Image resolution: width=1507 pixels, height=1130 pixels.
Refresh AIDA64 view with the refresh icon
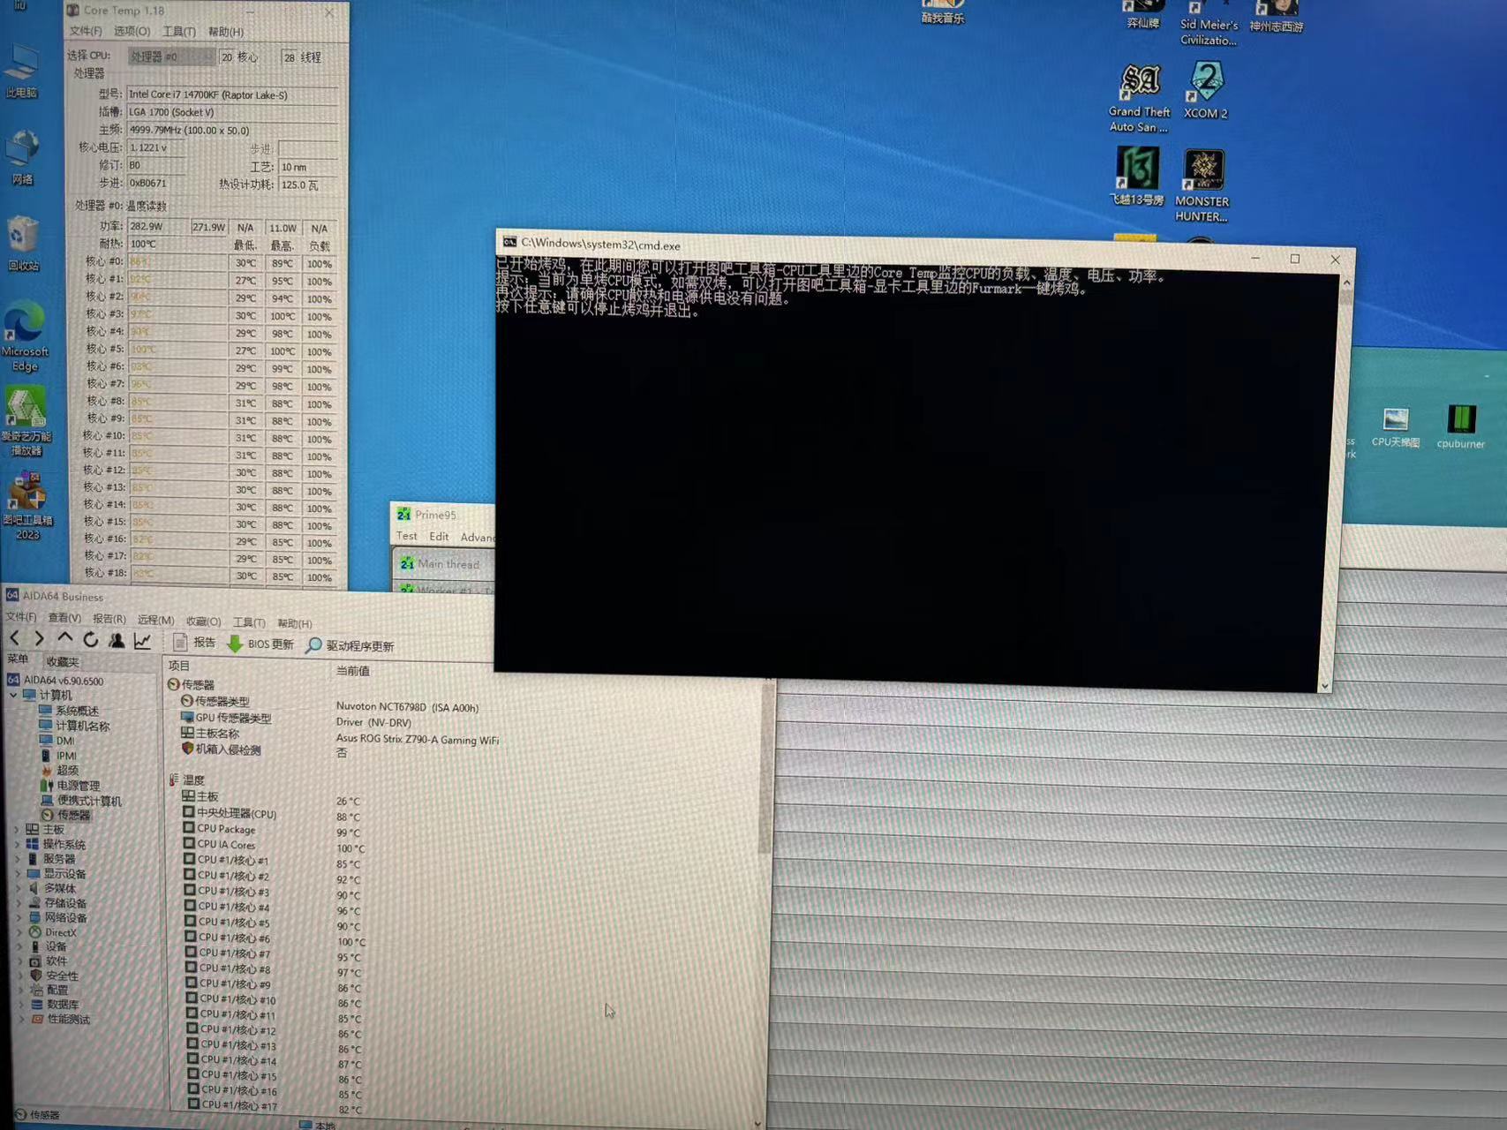[x=90, y=639]
